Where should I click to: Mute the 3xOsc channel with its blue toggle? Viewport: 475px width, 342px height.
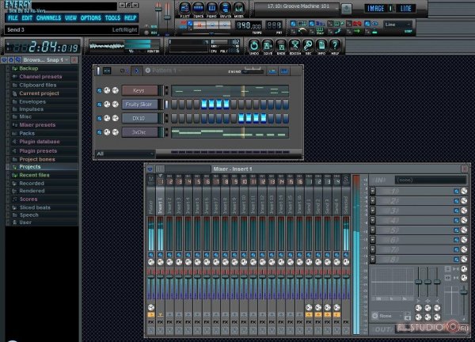point(100,132)
